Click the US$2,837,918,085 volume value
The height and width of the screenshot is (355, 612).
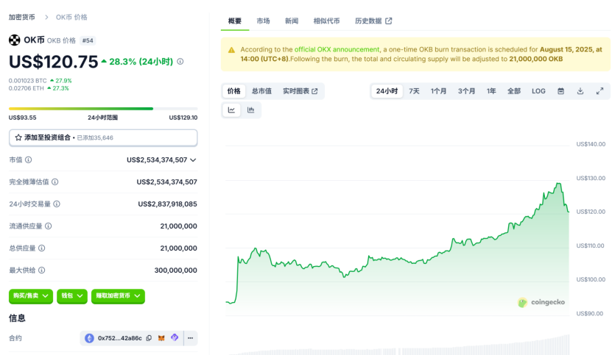[167, 204]
